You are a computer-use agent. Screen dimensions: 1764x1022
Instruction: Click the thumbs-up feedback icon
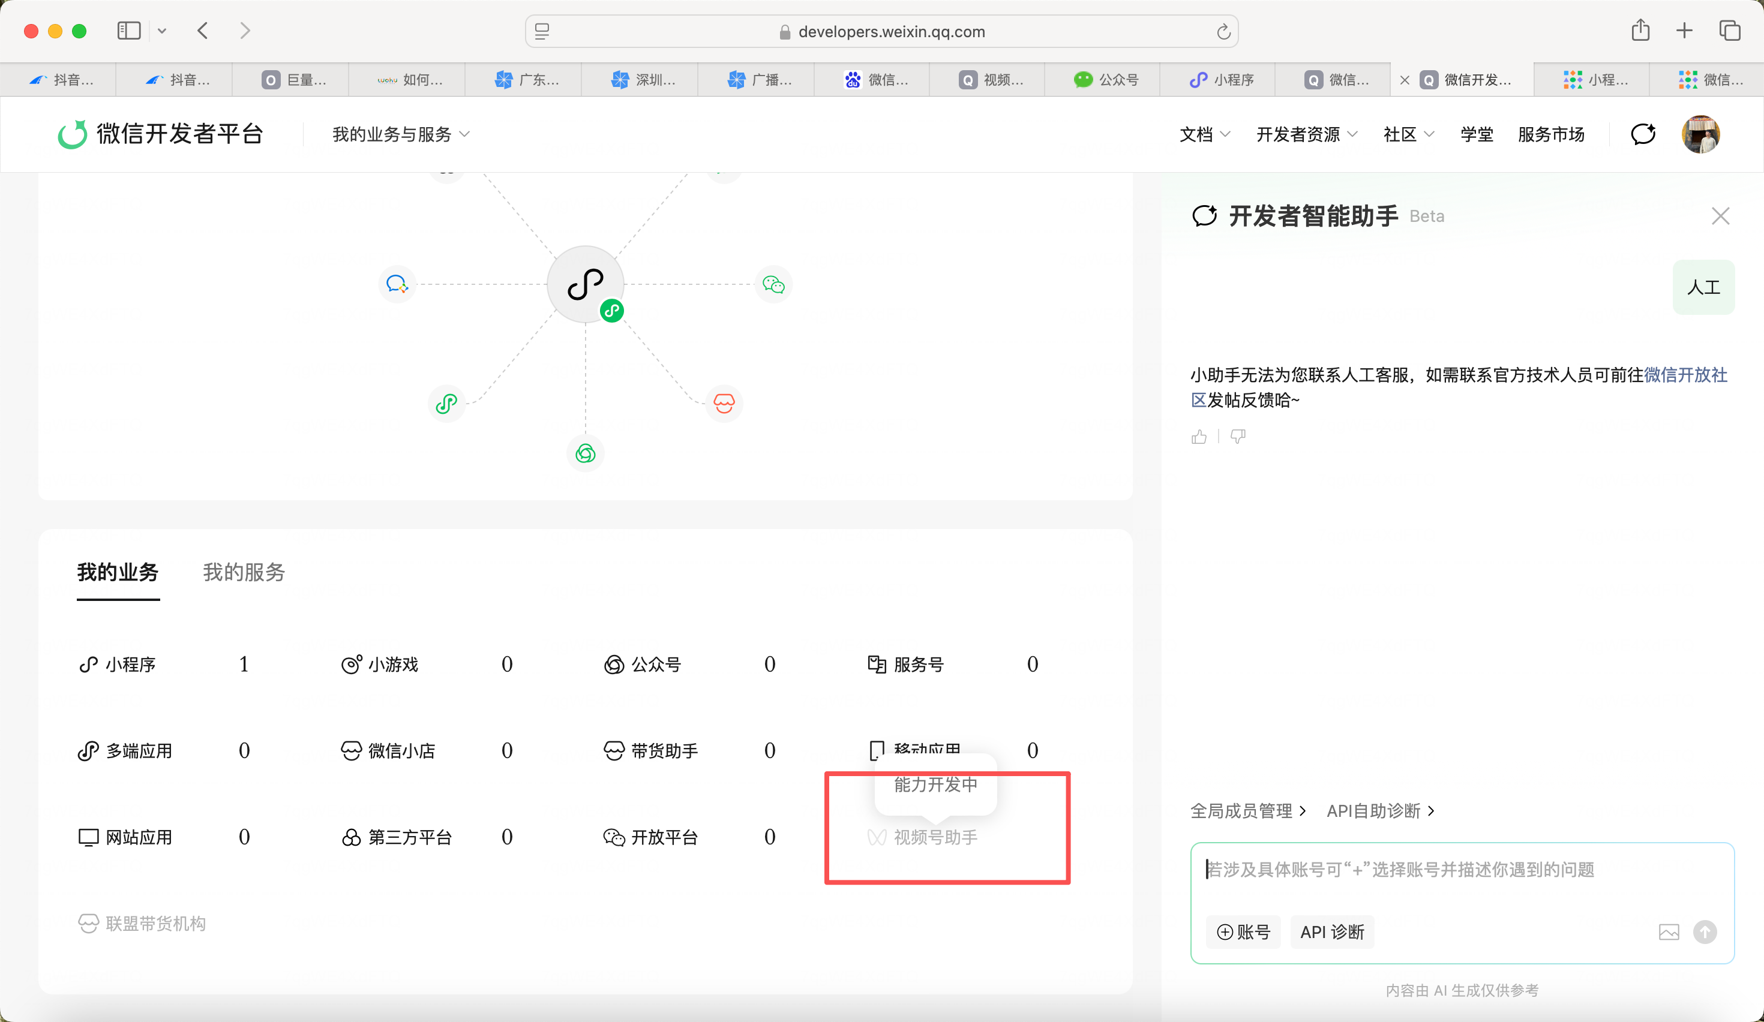point(1199,437)
